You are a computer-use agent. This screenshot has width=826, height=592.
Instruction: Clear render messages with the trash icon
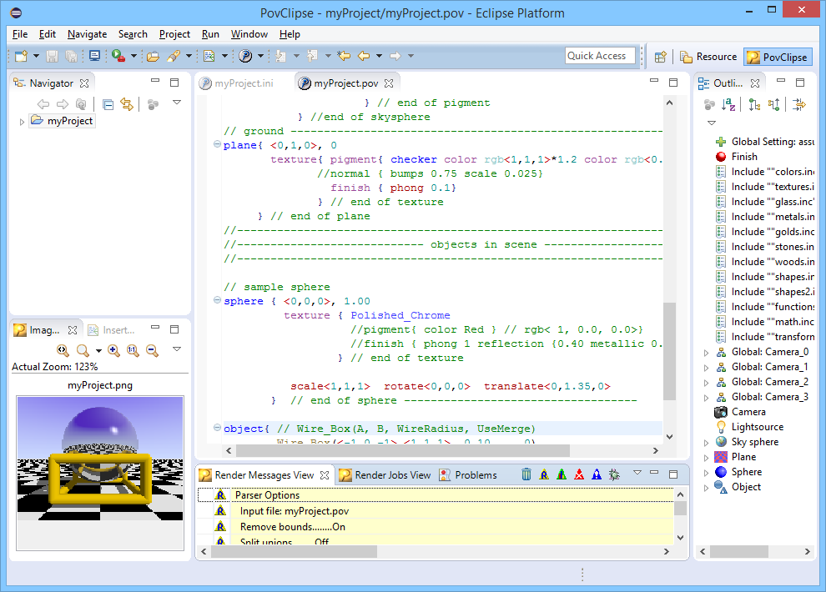click(x=526, y=474)
